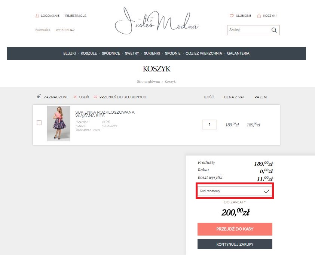Click the Zaznaczone checkmark icon
The width and height of the screenshot is (315, 255).
[x=39, y=96]
